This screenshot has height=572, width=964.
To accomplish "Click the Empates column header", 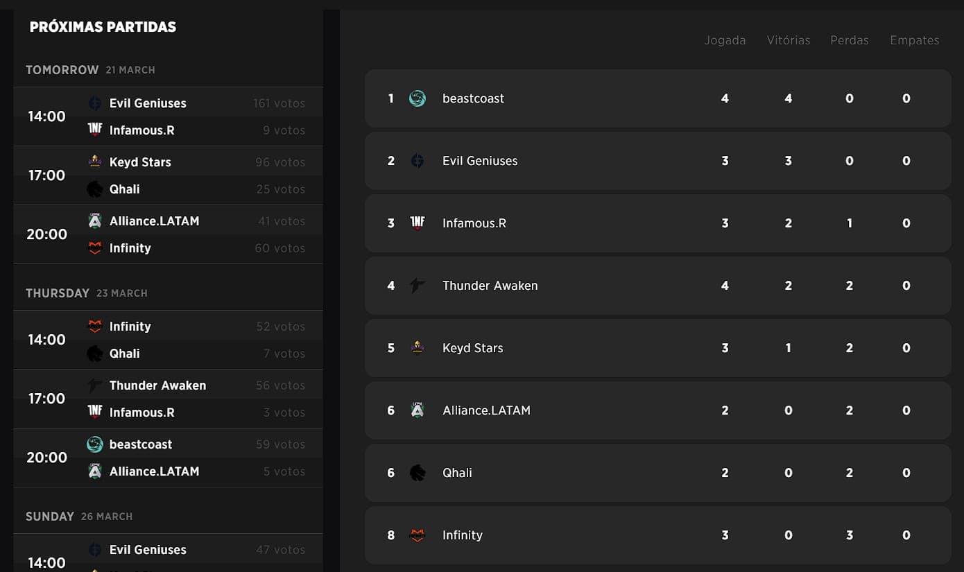I will 914,40.
